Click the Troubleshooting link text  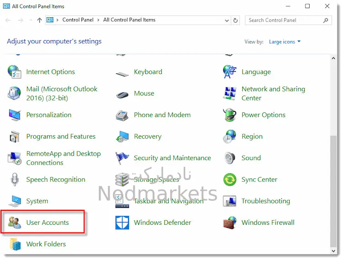click(266, 201)
